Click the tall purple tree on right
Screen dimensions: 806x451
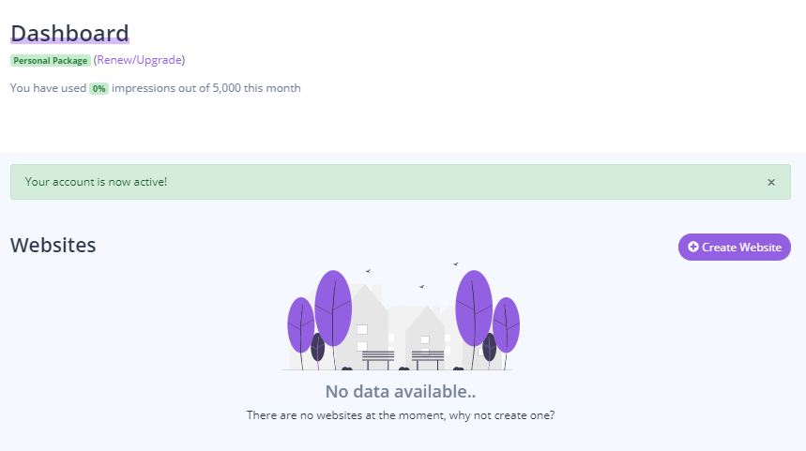[x=474, y=308]
